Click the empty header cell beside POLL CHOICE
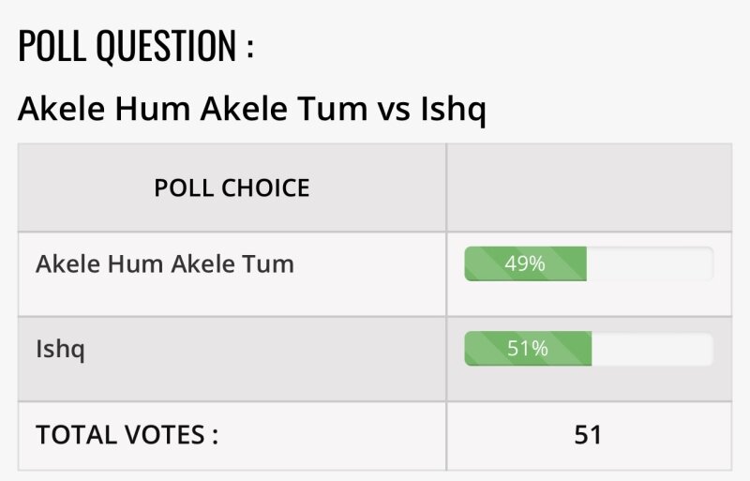The image size is (750, 481). coord(588,188)
